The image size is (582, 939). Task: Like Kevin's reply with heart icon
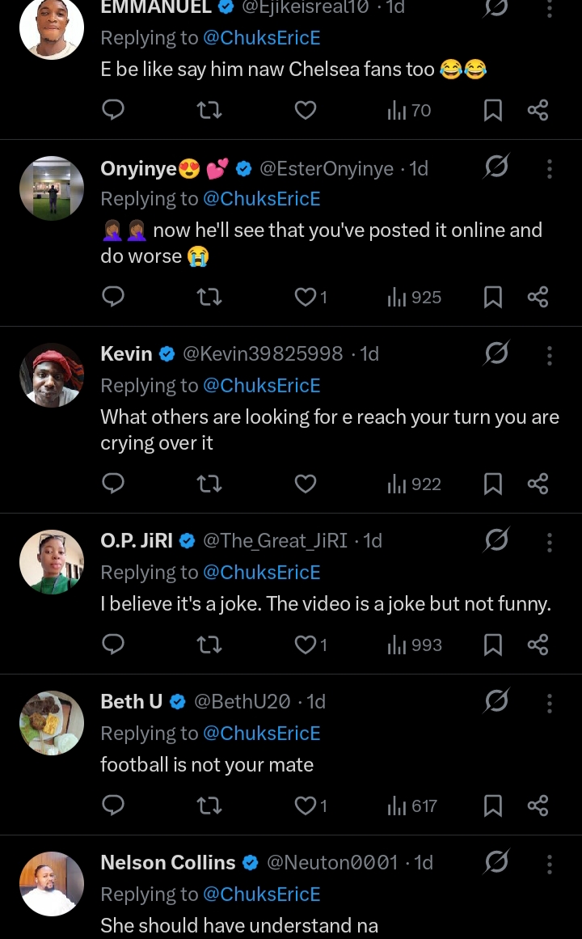pos(306,484)
